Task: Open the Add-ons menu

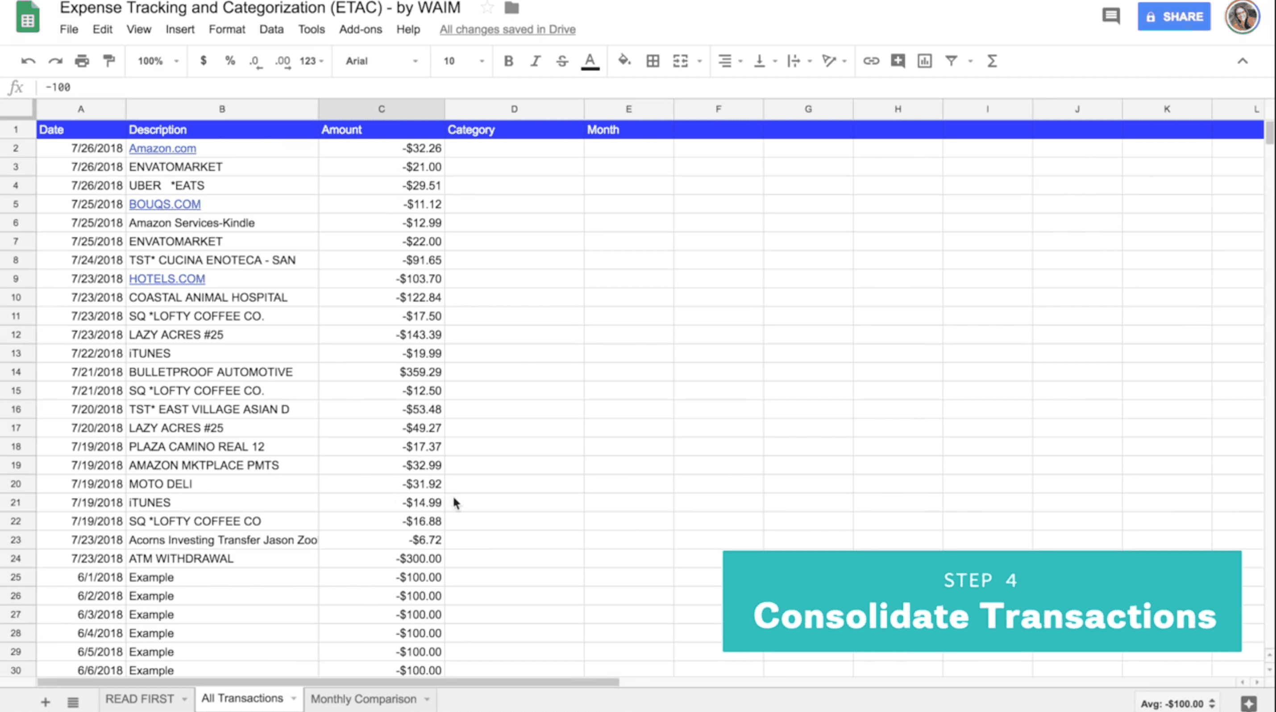Action: [x=360, y=29]
